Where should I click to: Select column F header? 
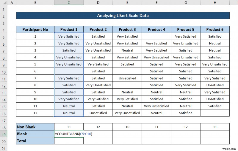[x=156, y=2]
